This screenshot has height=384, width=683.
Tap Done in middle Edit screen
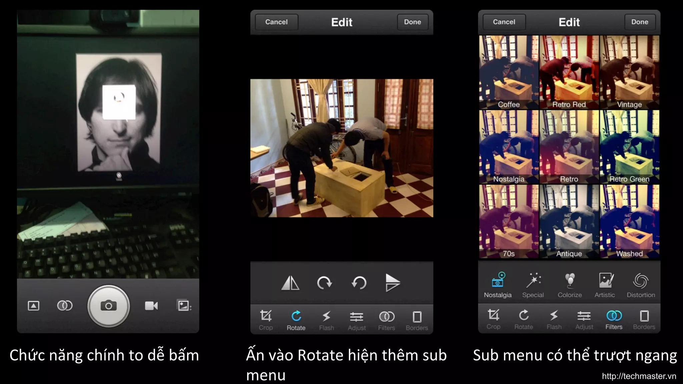click(x=413, y=22)
